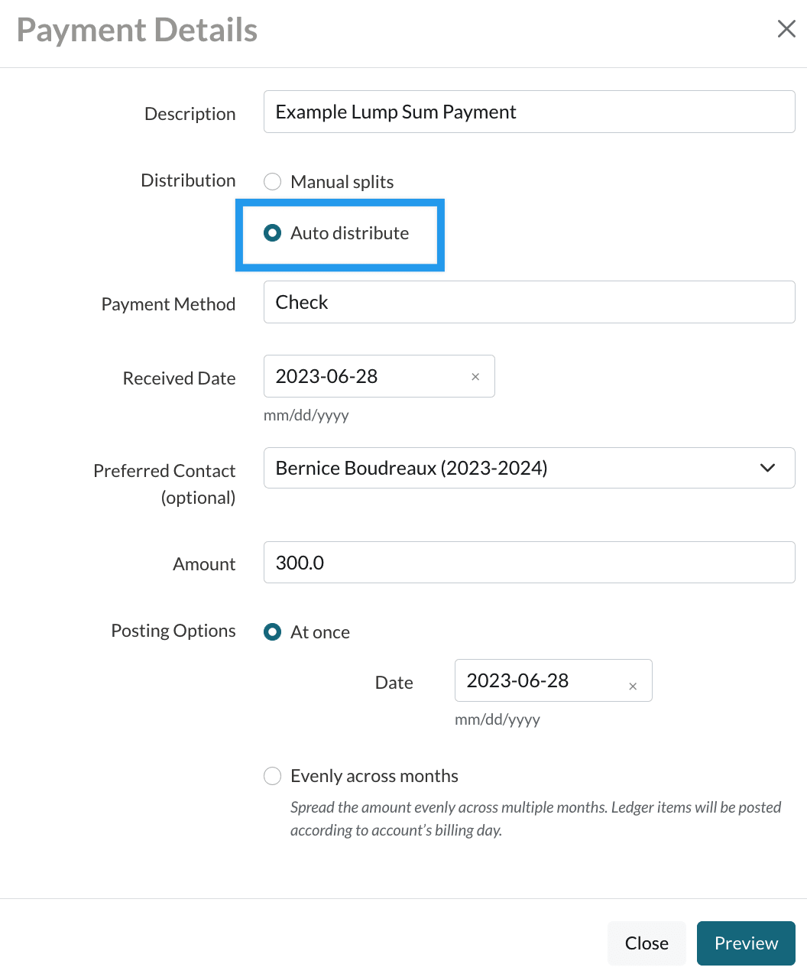Click the Description field label
This screenshot has height=977, width=807.
[x=190, y=114]
